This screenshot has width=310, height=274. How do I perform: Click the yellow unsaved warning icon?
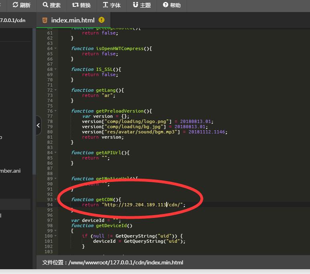pyautogui.click(x=101, y=20)
